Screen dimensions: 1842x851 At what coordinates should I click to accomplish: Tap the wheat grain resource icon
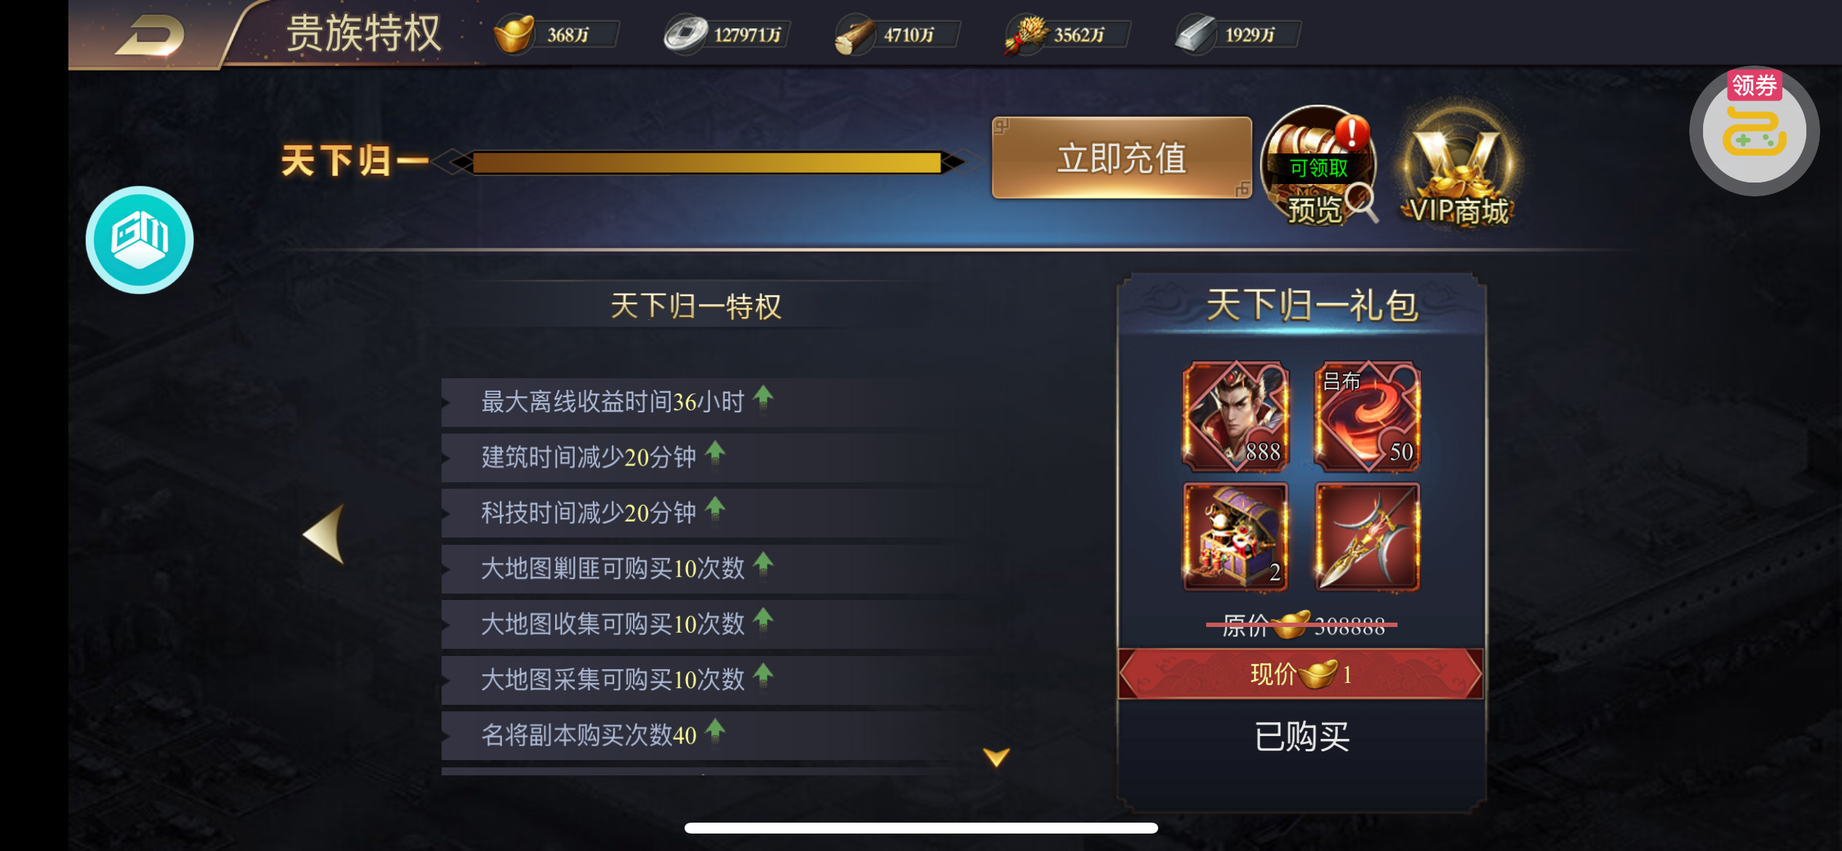(1024, 34)
